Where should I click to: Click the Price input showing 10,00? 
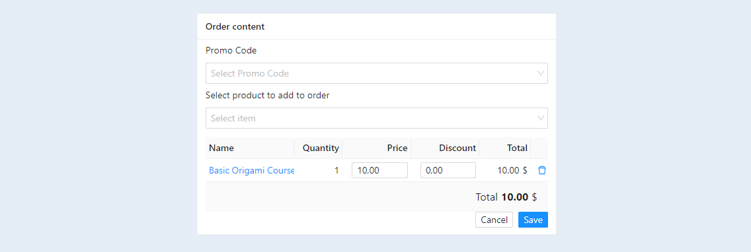379,170
